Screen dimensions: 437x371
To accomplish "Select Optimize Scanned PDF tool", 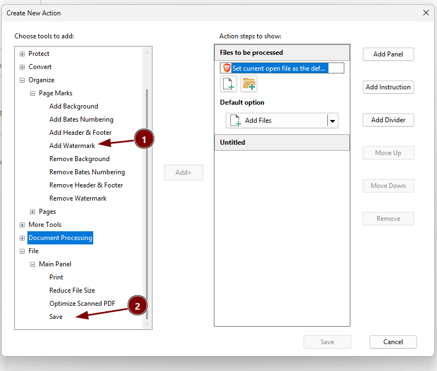I will click(x=82, y=303).
